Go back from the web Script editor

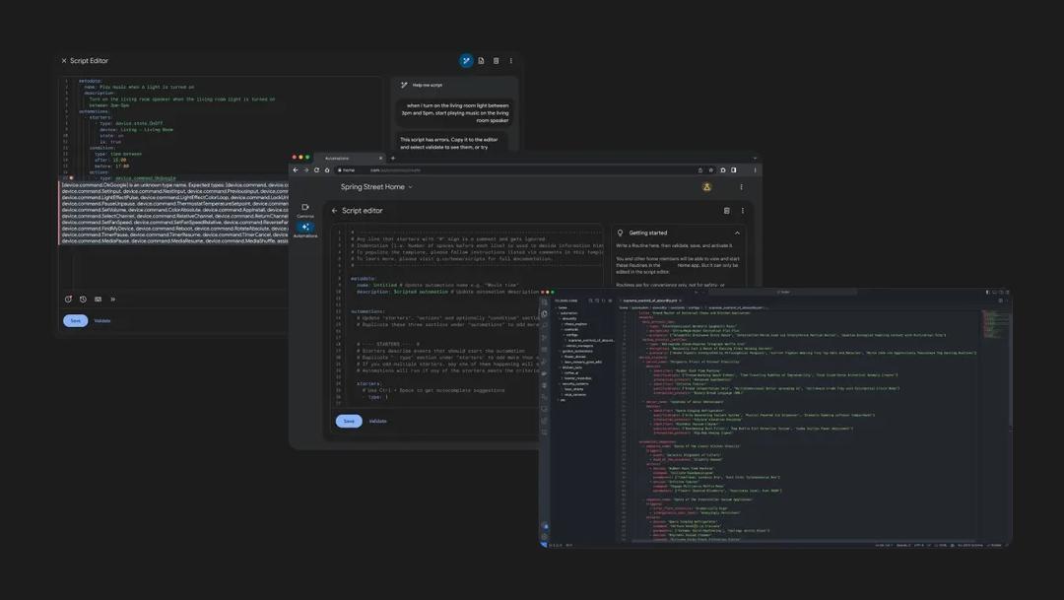pos(334,211)
